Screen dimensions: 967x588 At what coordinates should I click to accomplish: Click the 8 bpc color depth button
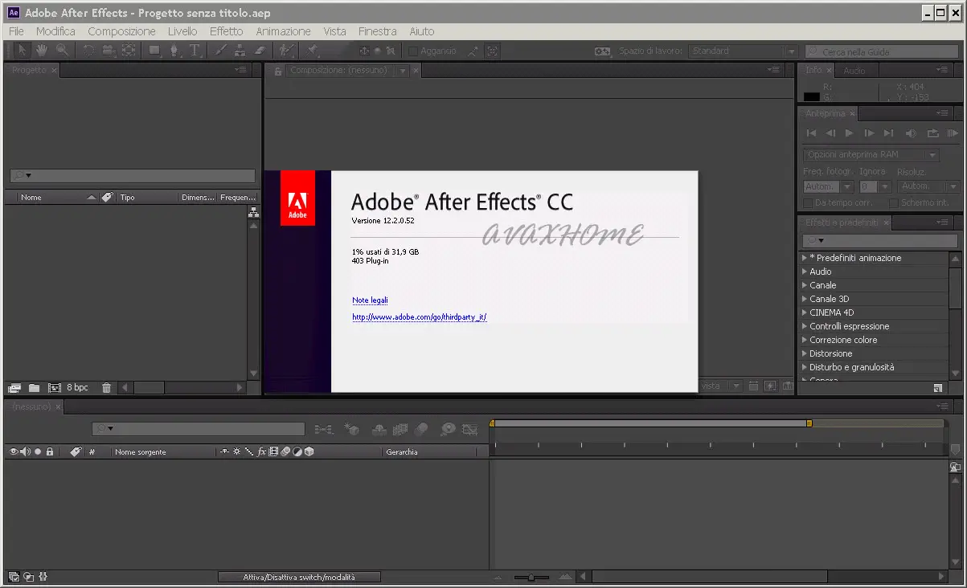77,387
